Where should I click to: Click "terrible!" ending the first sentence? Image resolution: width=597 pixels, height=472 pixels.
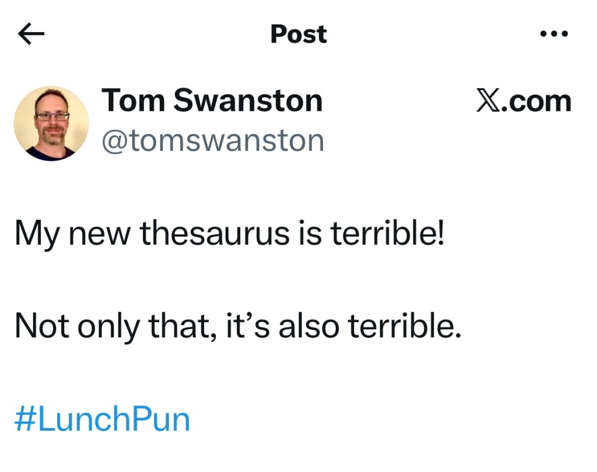point(388,234)
